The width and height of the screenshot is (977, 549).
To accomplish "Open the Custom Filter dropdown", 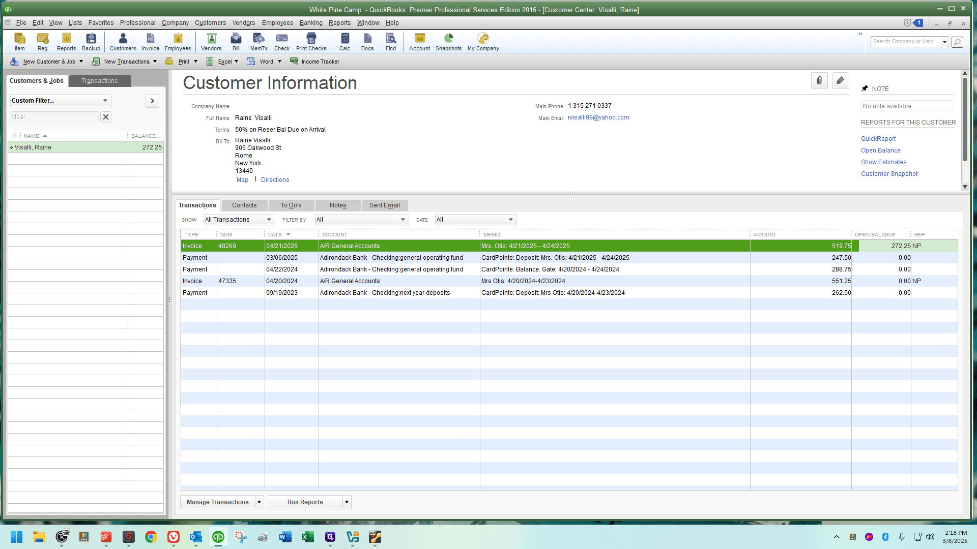I will [60, 101].
